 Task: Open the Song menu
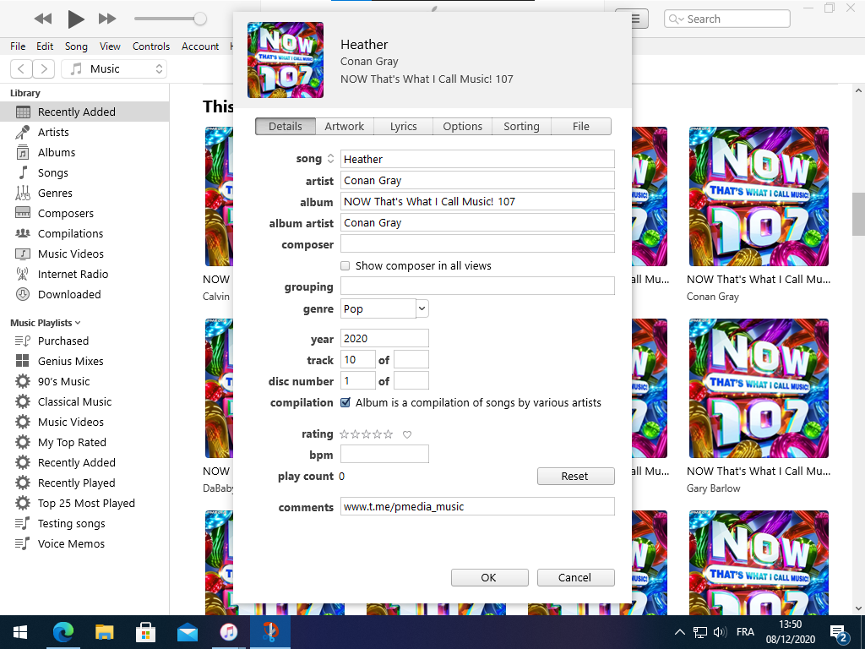76,46
